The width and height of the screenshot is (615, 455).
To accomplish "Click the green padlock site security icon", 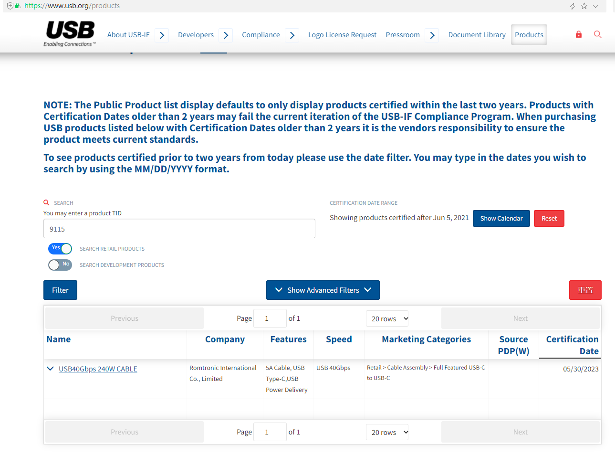I will 18,6.
